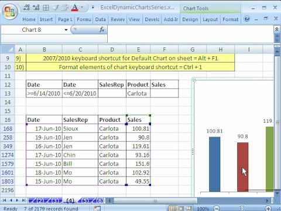
Task: Expand the formula bar with double chevron
Action: tap(277, 29)
